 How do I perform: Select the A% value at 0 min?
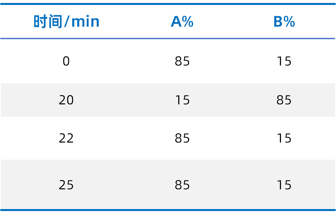coord(182,61)
